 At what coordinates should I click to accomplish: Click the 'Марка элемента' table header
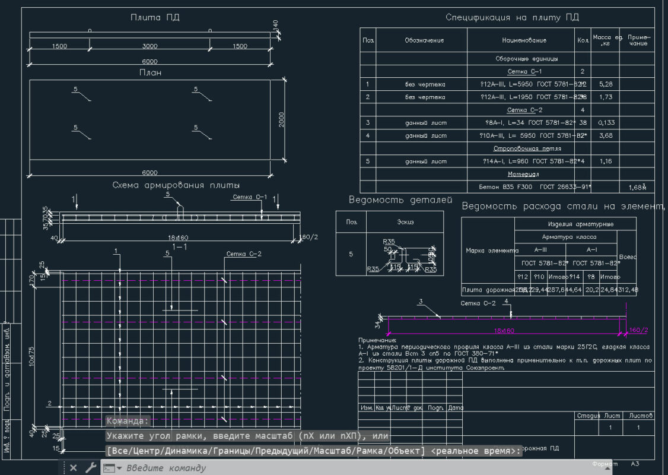point(492,251)
